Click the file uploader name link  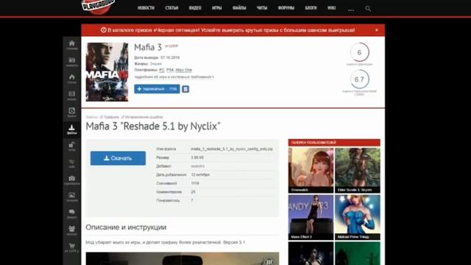(x=198, y=166)
